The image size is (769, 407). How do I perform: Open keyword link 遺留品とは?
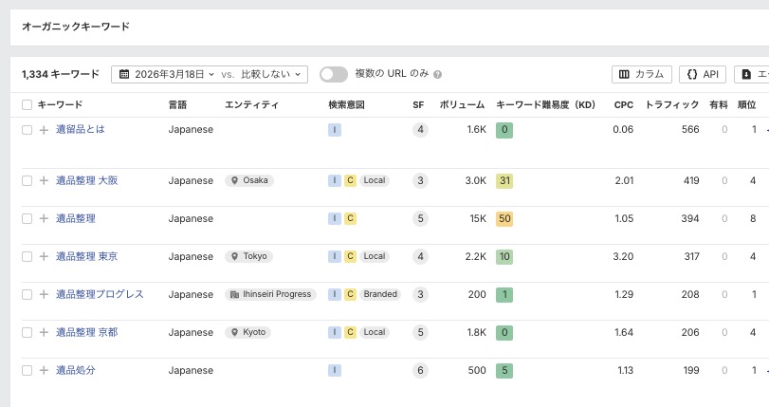tap(81, 129)
